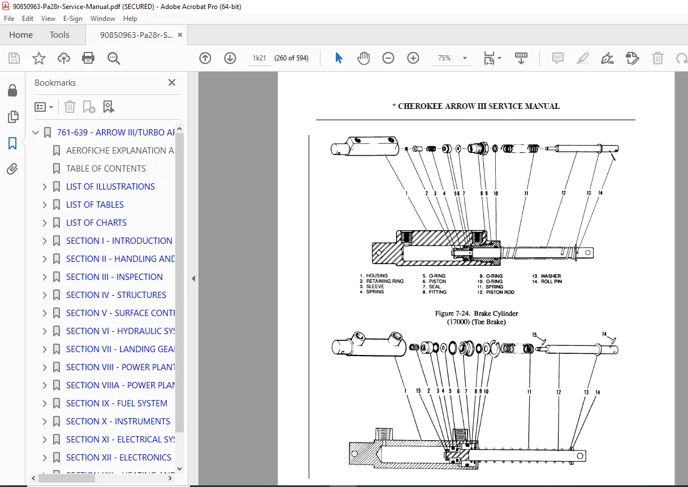The width and height of the screenshot is (688, 487).
Task: Open TABLE OF CONTENTS bookmark
Action: 106,169
